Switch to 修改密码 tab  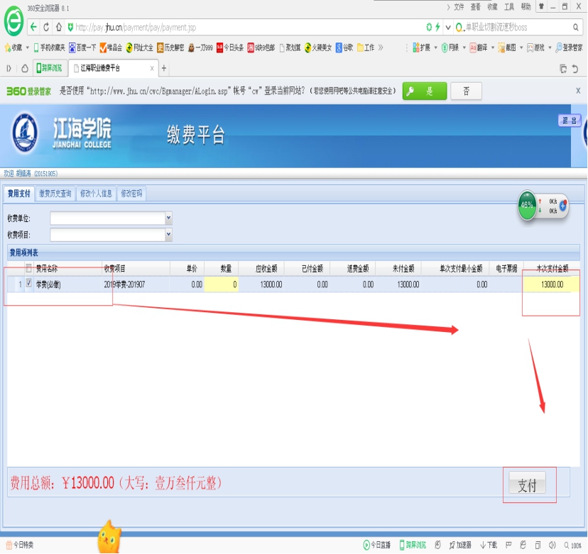coord(131,193)
